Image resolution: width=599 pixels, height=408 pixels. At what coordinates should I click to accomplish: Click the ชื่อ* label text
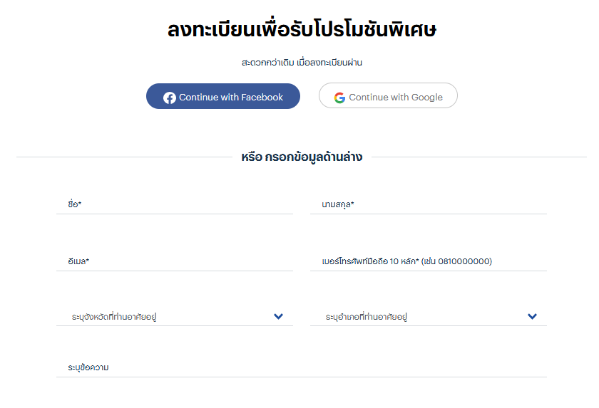75,204
